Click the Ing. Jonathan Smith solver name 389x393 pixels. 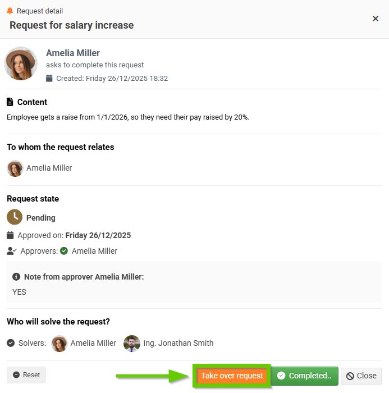coord(179,343)
